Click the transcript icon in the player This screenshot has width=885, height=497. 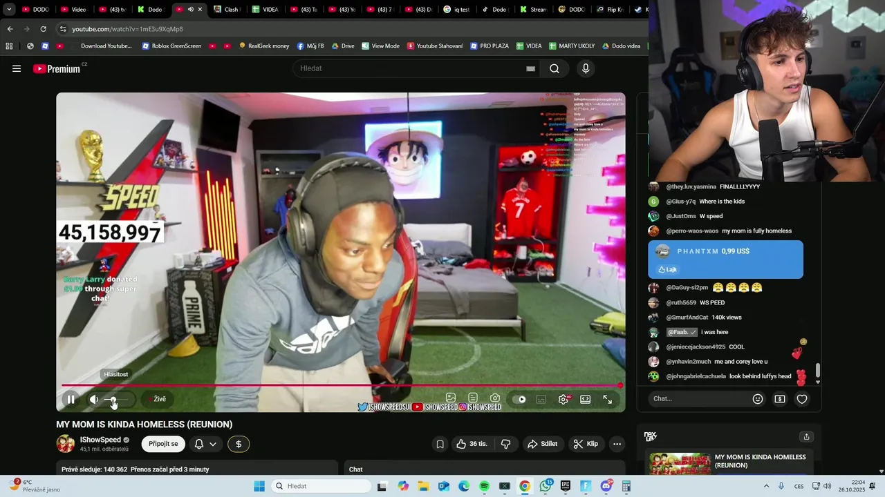[x=473, y=398]
